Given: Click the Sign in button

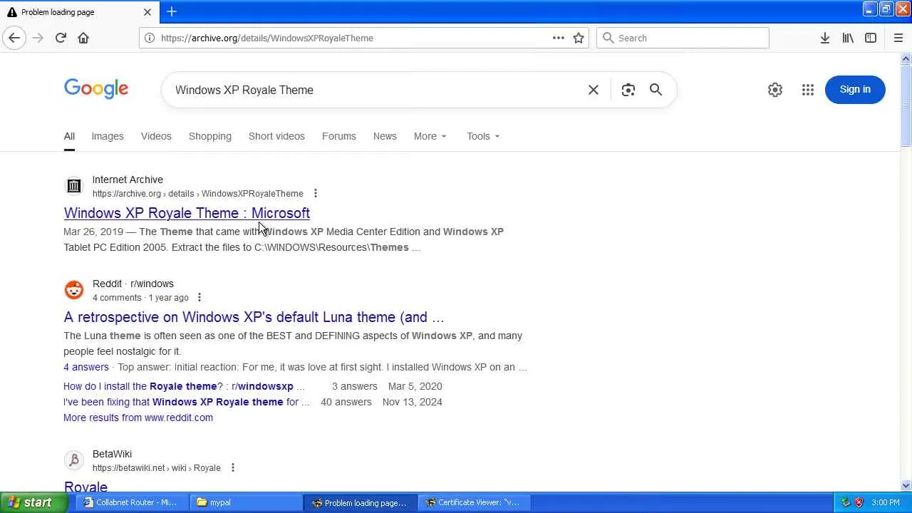Looking at the screenshot, I should 855,90.
